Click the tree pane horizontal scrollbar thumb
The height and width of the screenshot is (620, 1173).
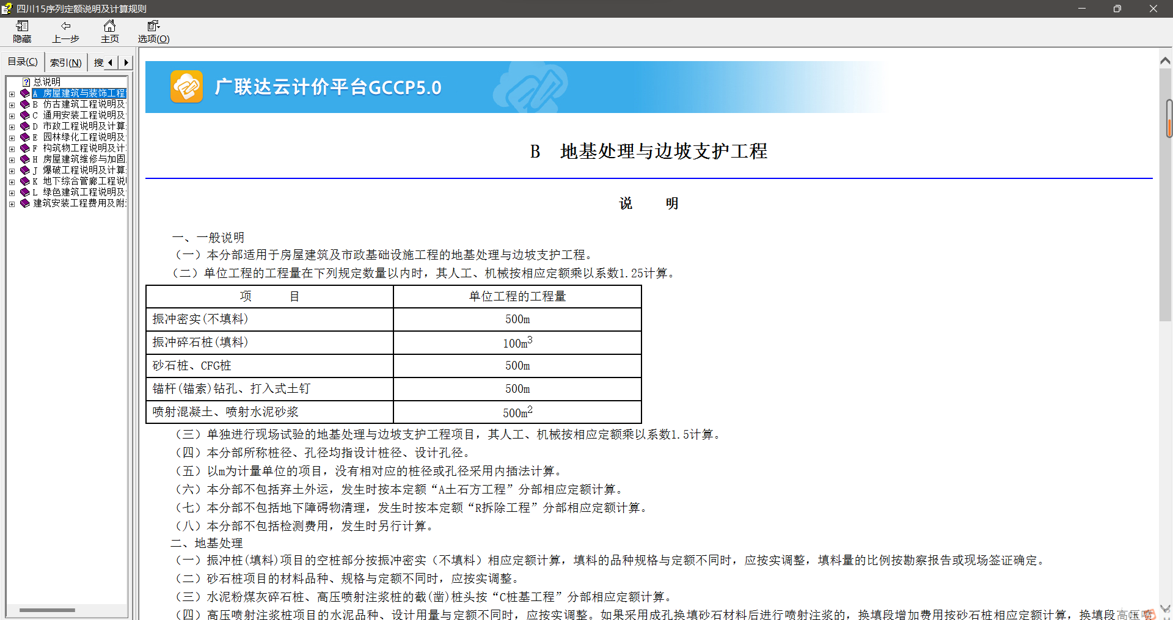click(x=47, y=610)
